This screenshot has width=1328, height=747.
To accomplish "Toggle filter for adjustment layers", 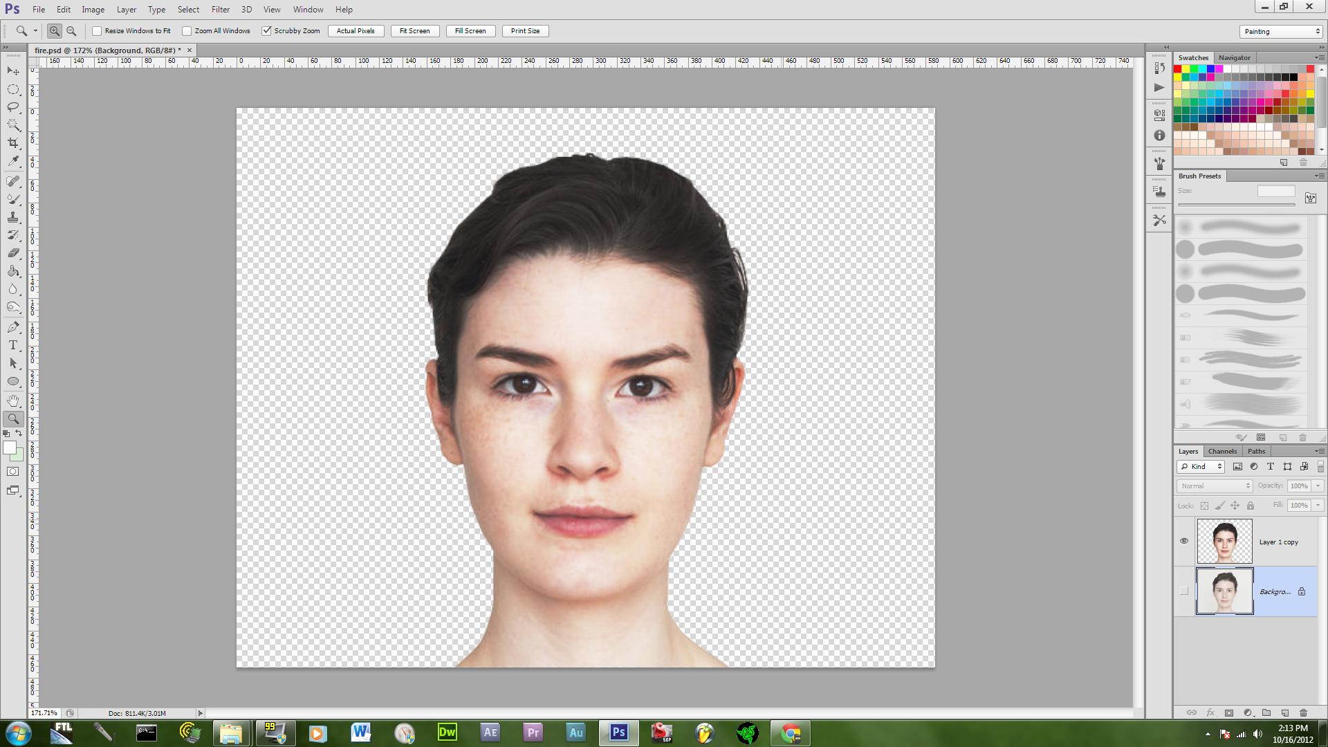I will click(1254, 467).
